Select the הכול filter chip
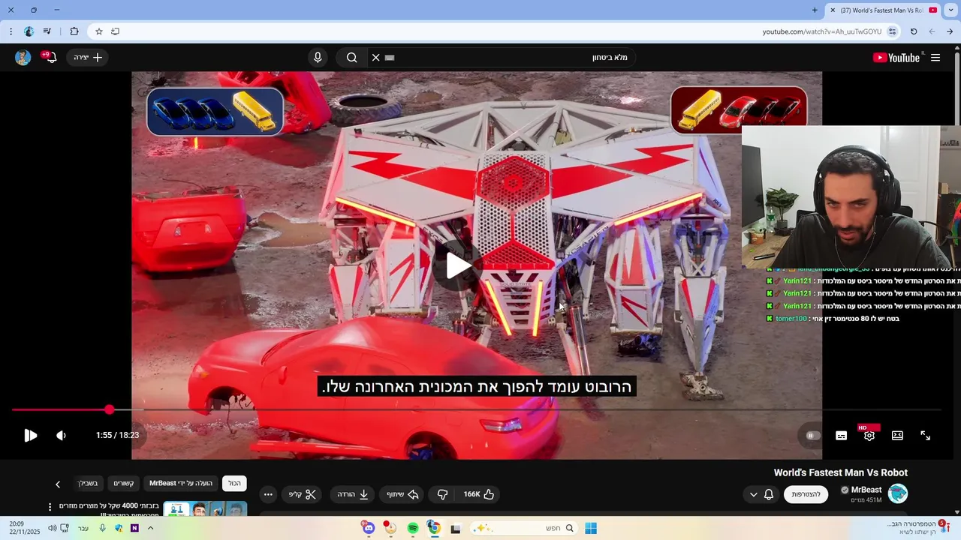 (x=235, y=484)
